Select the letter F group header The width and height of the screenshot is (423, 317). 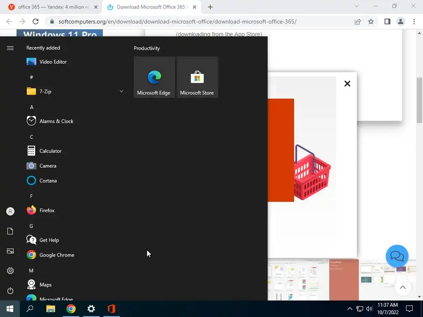tap(31, 196)
